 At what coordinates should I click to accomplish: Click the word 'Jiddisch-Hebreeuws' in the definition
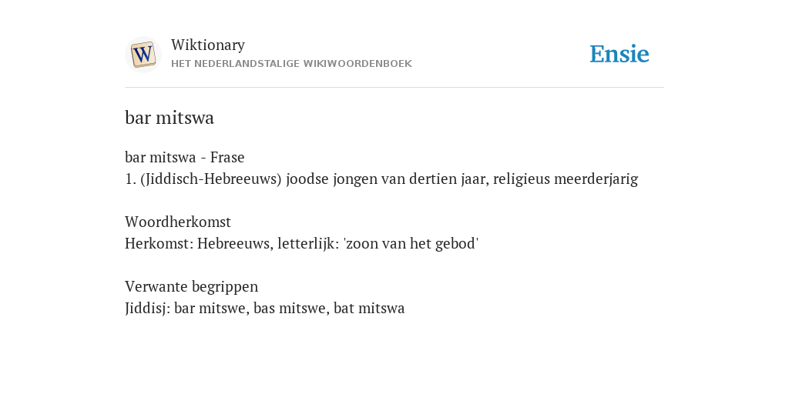(211, 179)
